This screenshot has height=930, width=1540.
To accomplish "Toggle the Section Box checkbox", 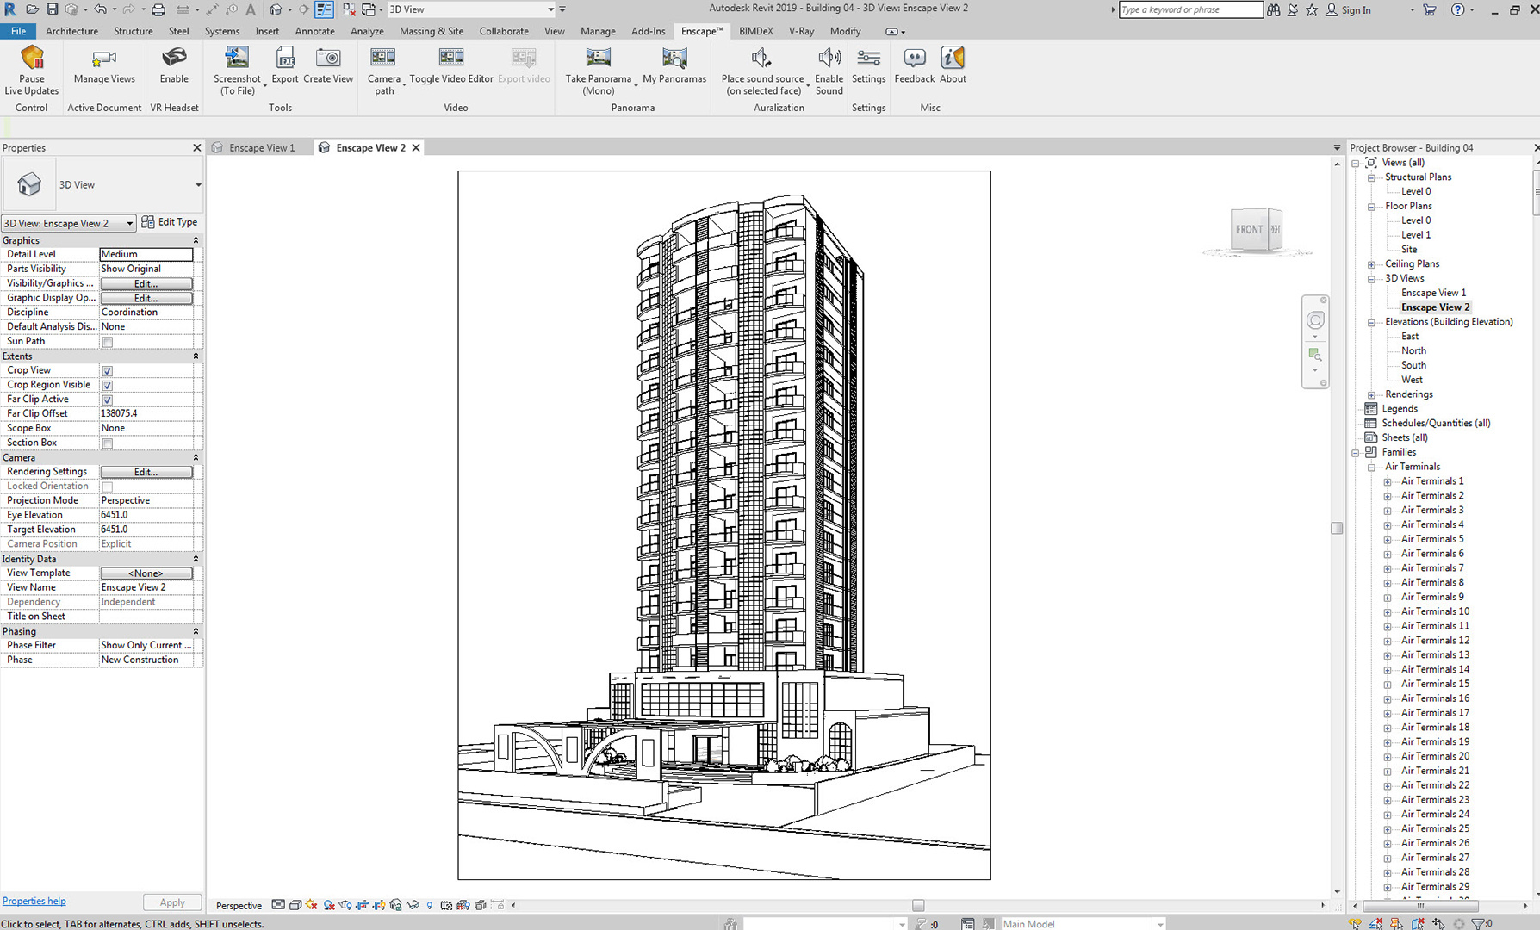I will tap(108, 443).
